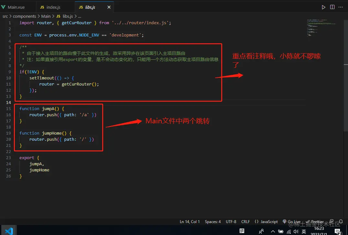
Task: Click the '/a' path string on line 16
Action: click(x=84, y=115)
